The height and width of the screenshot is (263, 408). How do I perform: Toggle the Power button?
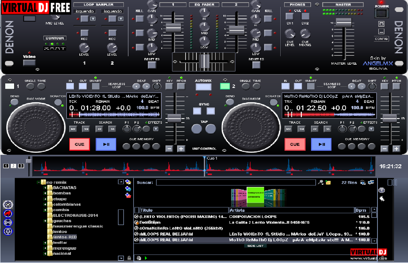[x=381, y=13]
